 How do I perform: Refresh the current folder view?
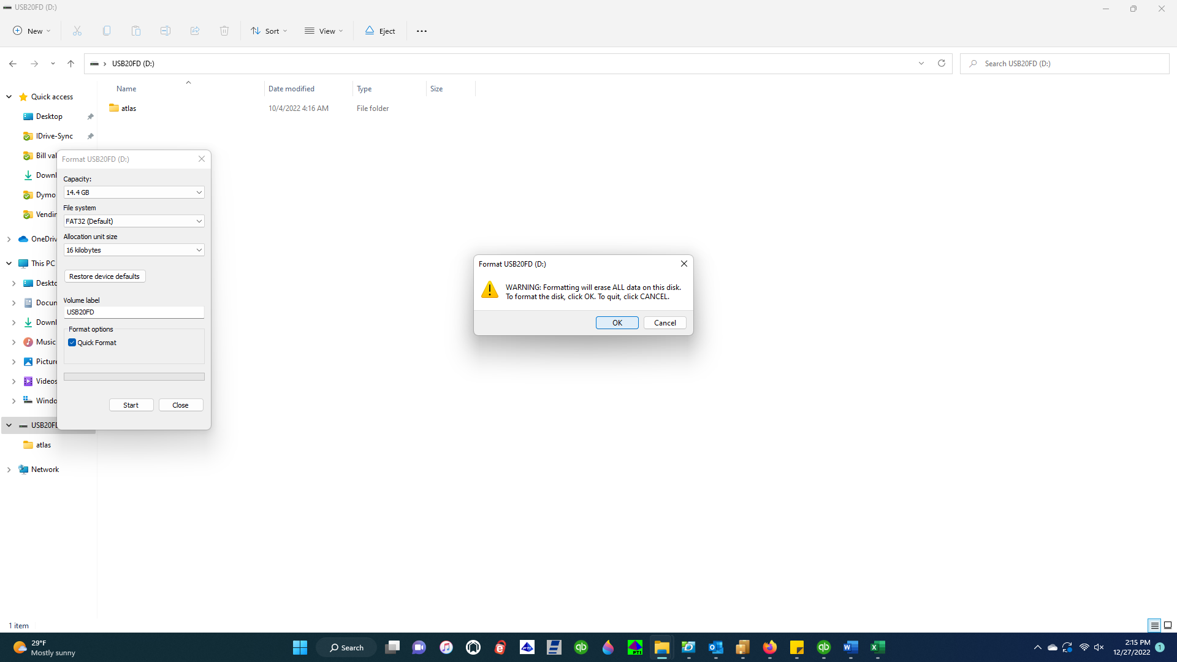[x=942, y=63]
